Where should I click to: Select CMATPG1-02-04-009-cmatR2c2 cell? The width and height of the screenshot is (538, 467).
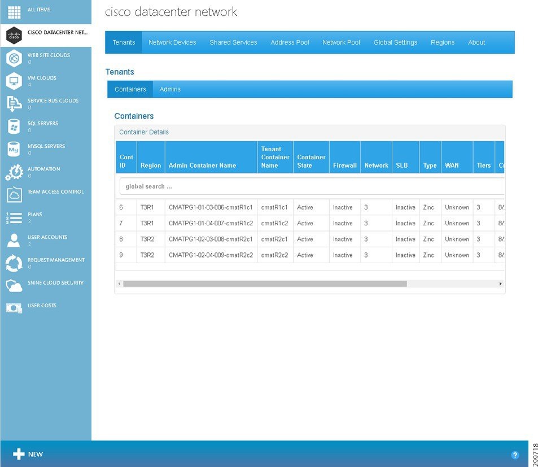[211, 255]
